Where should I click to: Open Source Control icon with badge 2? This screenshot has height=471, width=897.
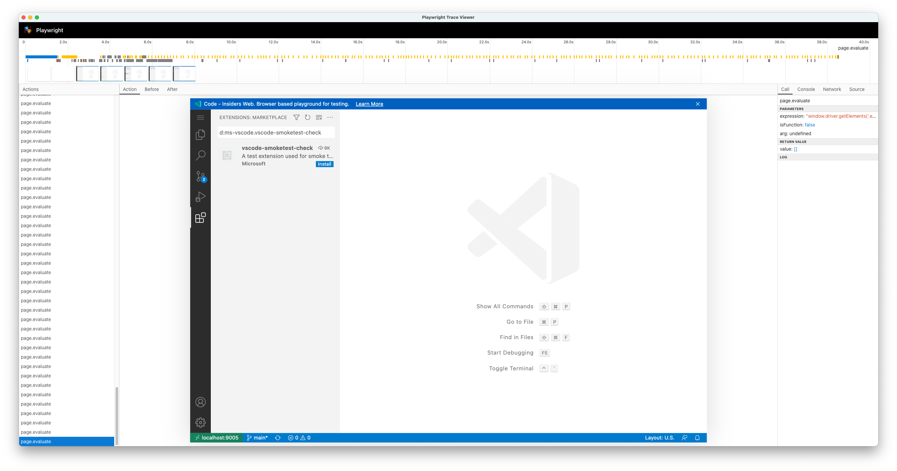201,176
